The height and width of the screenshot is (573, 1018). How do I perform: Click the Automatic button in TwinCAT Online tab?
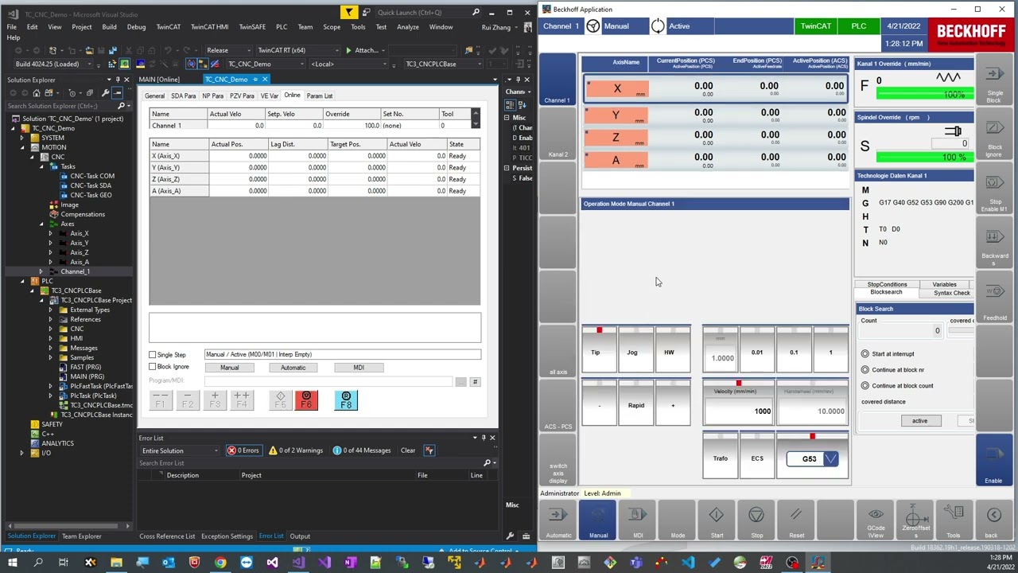click(x=293, y=368)
